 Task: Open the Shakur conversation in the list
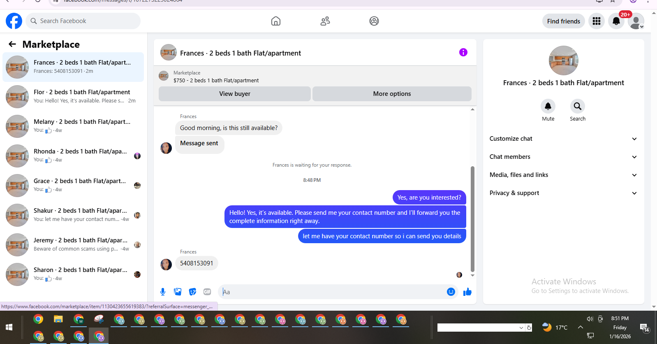click(73, 215)
